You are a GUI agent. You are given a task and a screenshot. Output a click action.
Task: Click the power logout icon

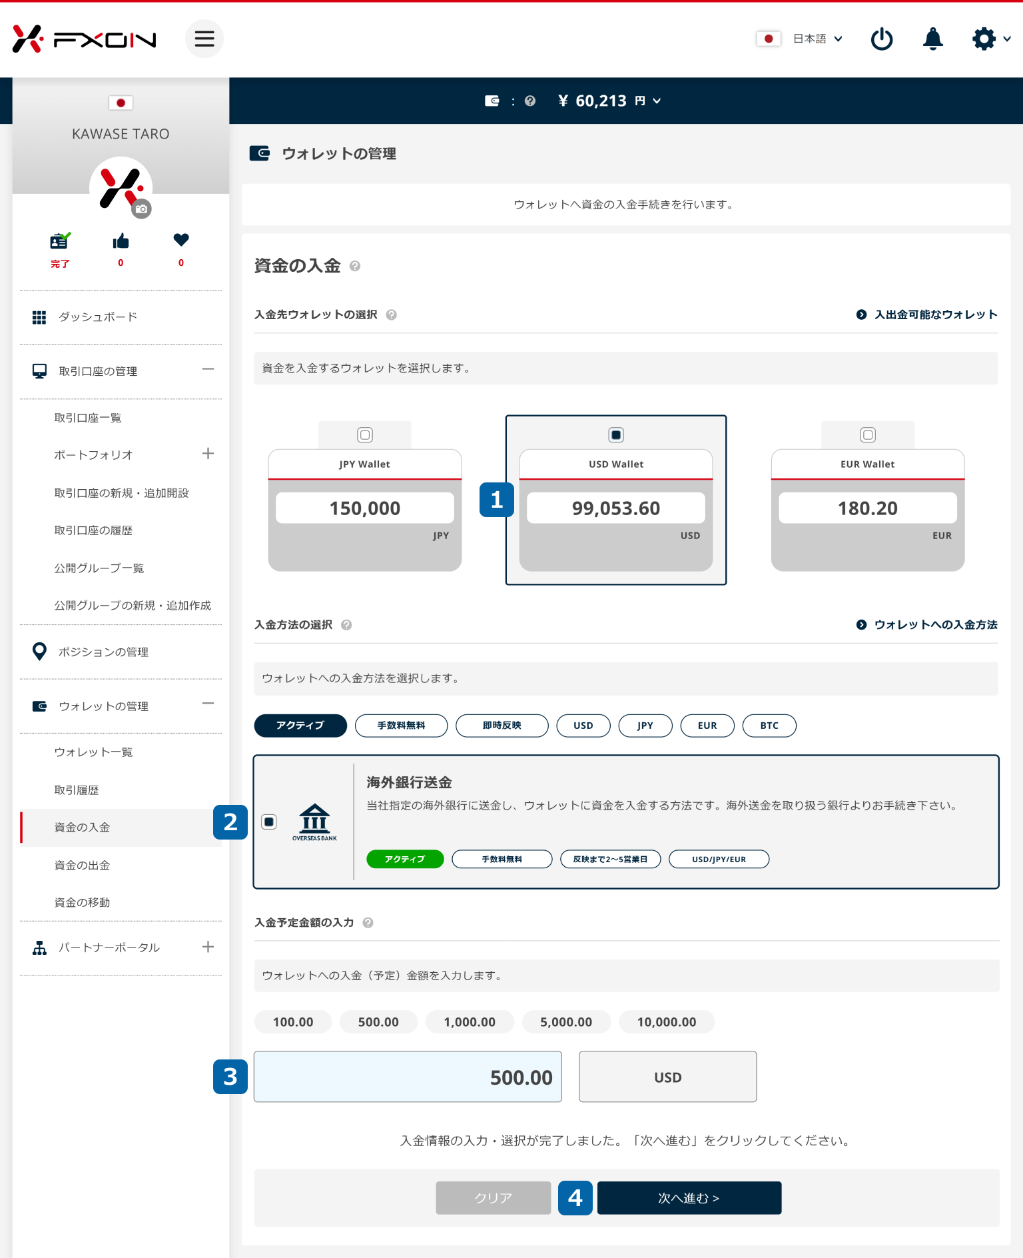[882, 39]
